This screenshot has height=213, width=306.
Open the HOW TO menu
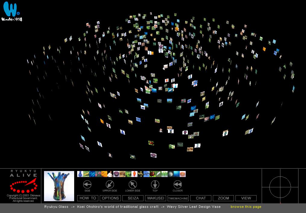point(88,198)
